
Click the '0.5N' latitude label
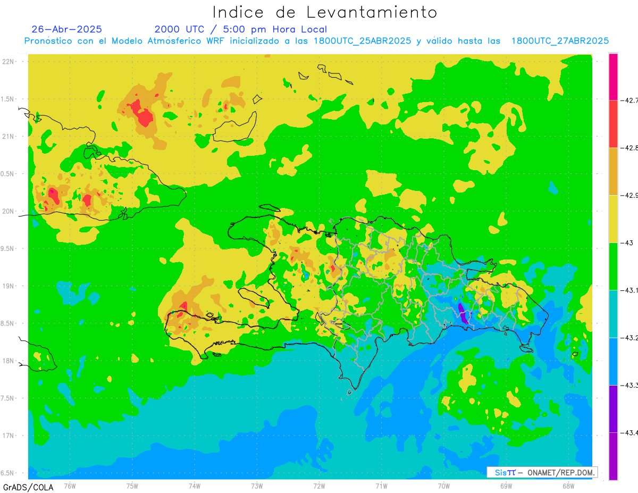coord(8,174)
